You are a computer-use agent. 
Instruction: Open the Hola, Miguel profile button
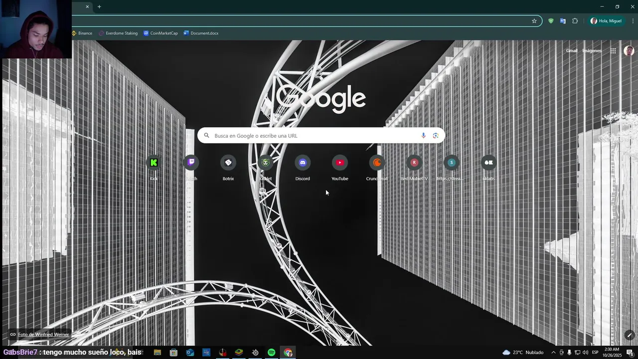606,21
